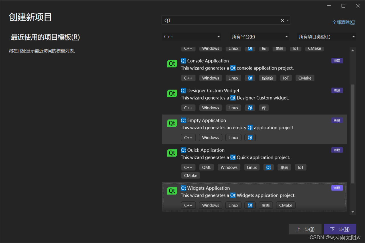This screenshot has height=243, width=365.
Task: Click the Qt Widgets Application logo icon
Action: 172,191
